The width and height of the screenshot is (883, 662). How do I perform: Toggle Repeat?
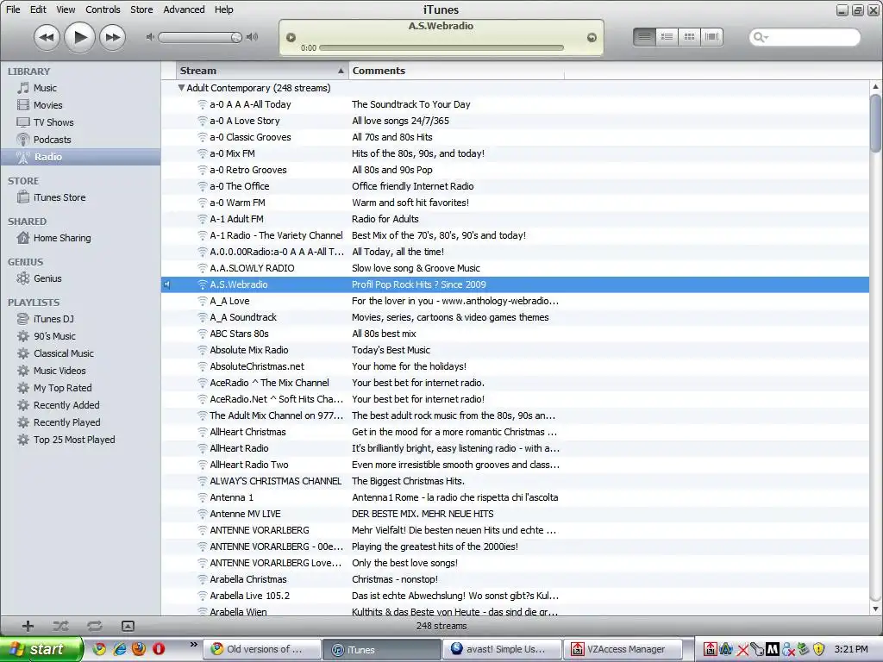[x=95, y=626]
